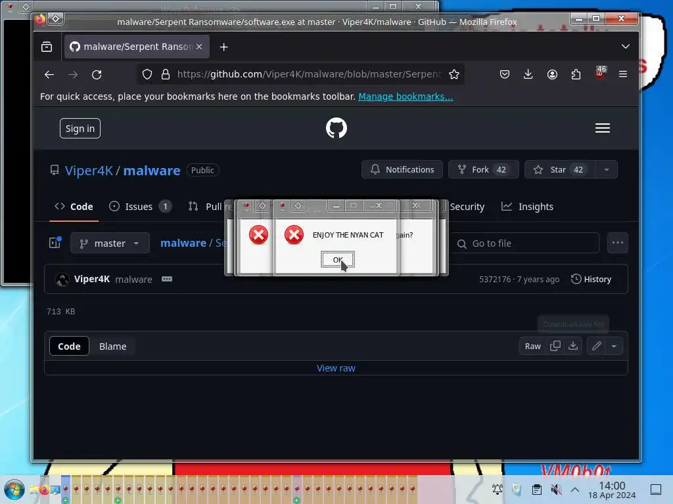Screen dimensions: 673x504
Task: Open the clipboard tray icon
Action: point(536,490)
